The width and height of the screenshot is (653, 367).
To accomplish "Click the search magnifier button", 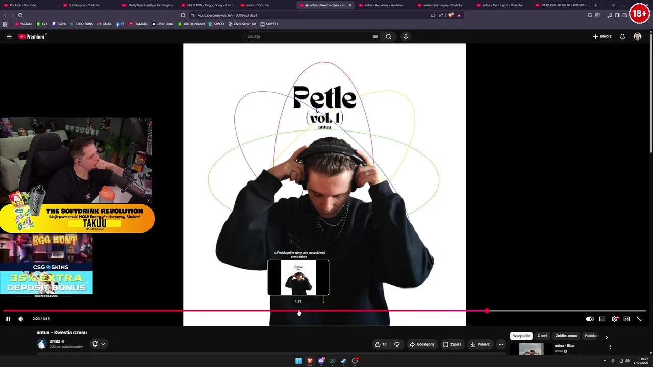I will [x=388, y=36].
